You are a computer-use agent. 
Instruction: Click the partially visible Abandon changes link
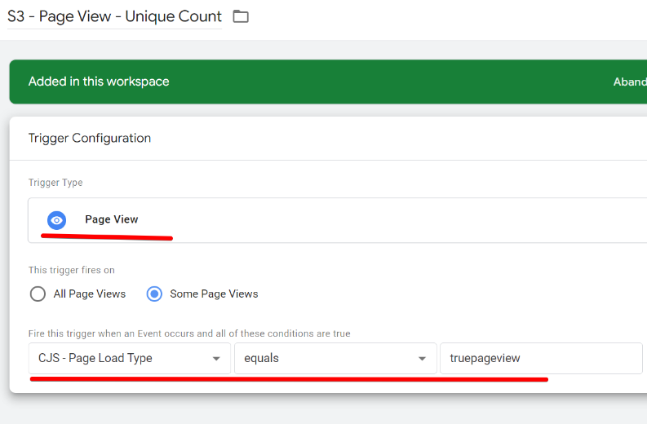(x=630, y=82)
